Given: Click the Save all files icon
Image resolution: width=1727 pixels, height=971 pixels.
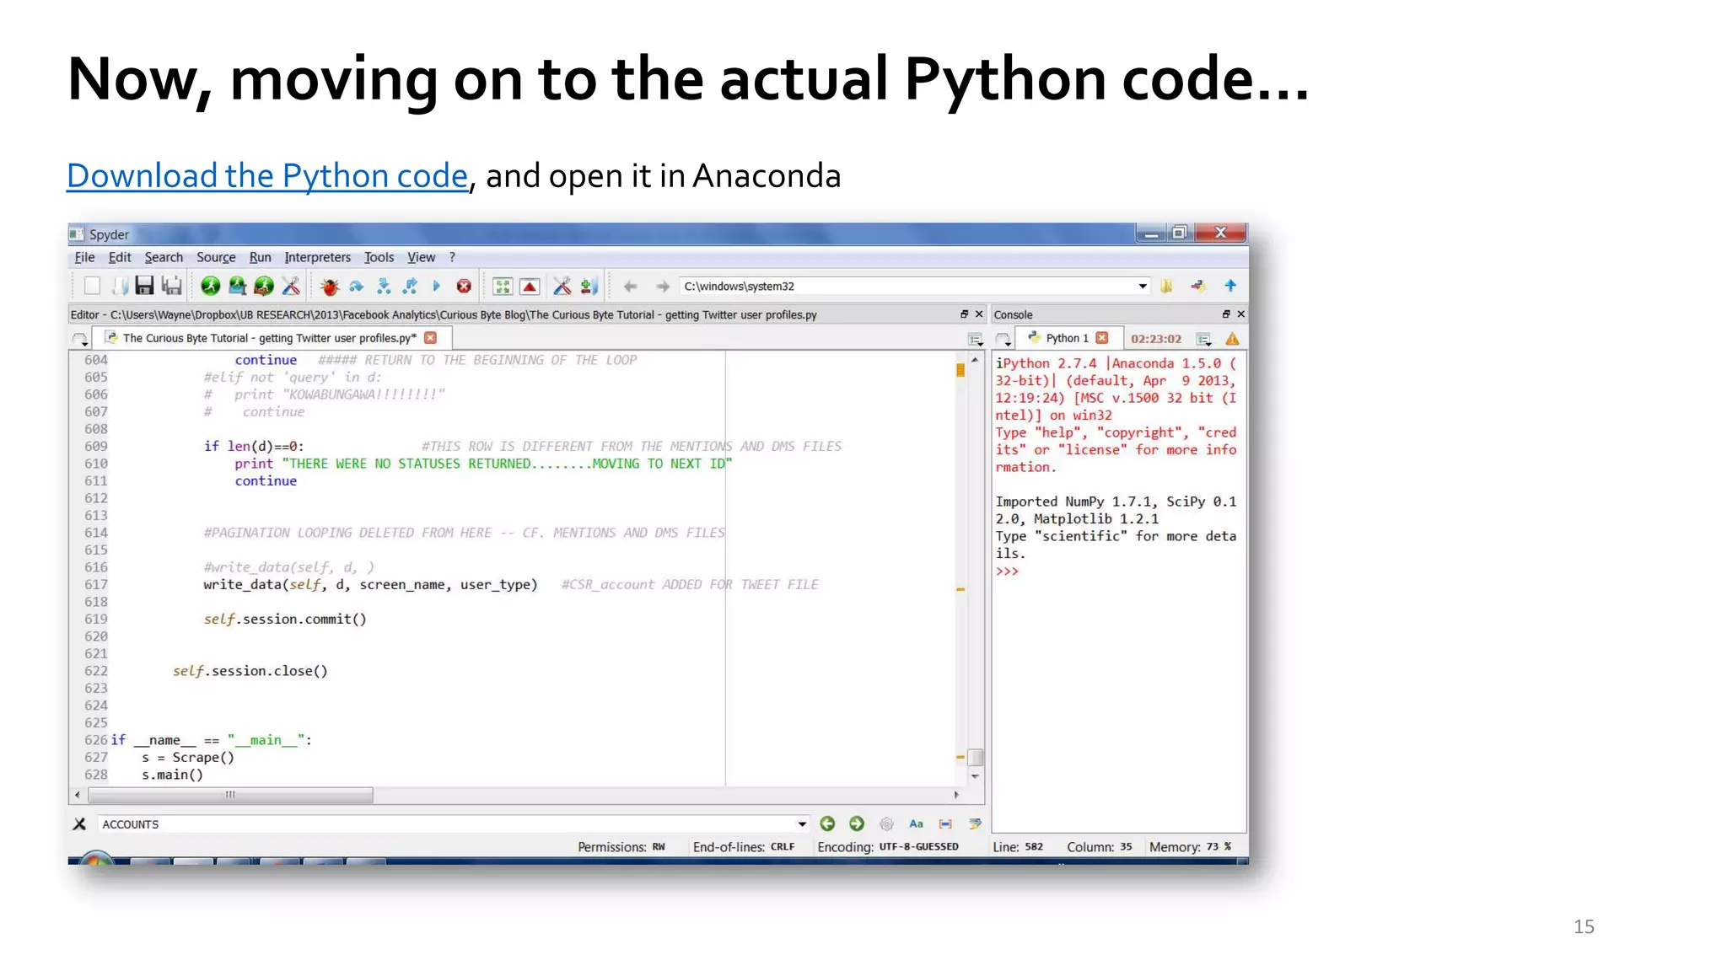Looking at the screenshot, I should tap(171, 287).
